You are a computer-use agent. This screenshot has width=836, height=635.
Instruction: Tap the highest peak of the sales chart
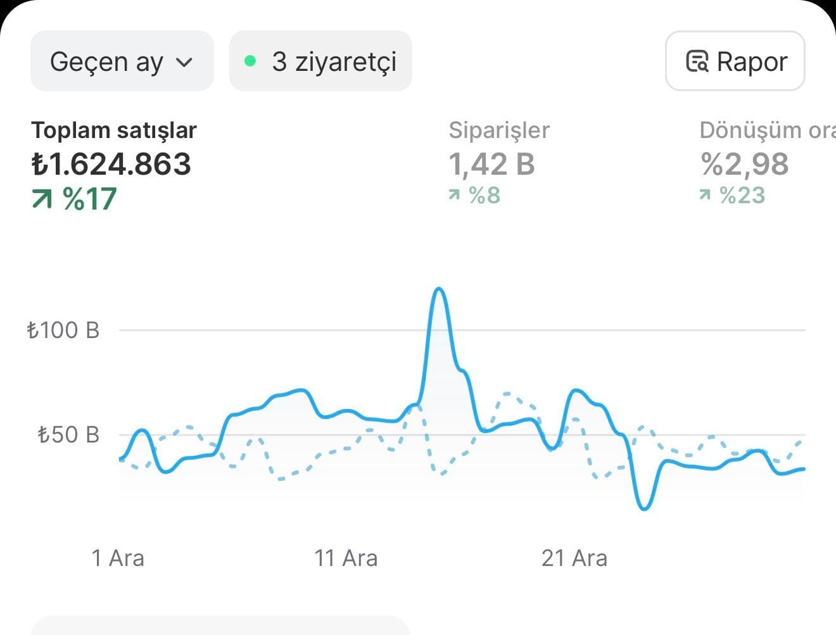439,290
